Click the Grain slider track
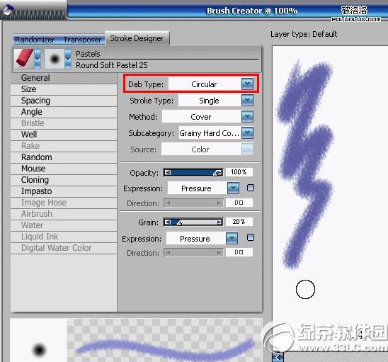 point(193,222)
